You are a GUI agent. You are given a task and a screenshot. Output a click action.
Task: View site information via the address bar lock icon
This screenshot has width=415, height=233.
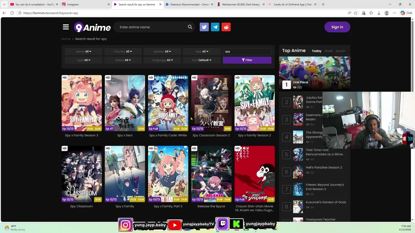pos(20,13)
